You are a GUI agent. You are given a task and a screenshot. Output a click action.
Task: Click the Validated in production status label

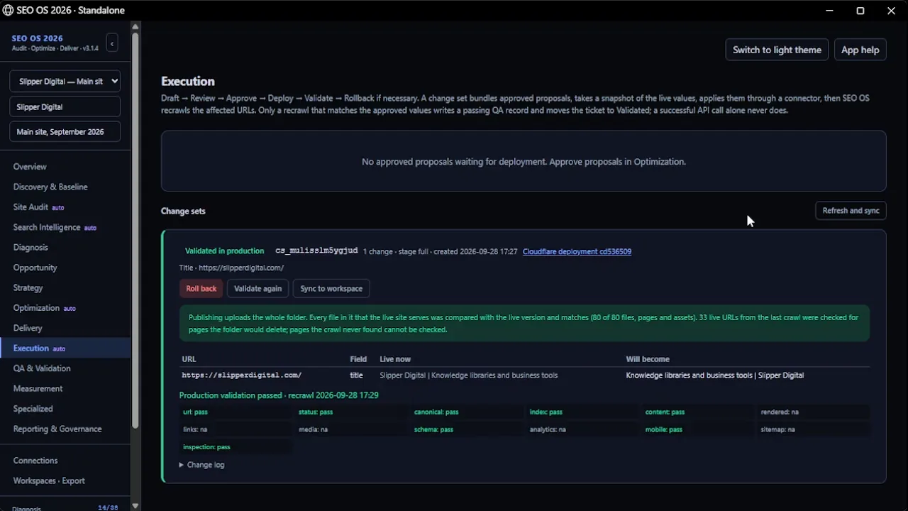point(224,251)
